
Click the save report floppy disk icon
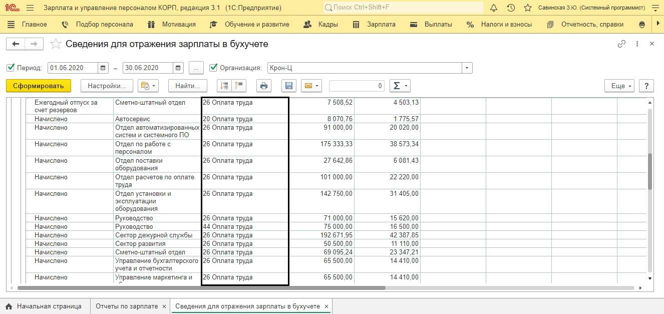(x=289, y=86)
